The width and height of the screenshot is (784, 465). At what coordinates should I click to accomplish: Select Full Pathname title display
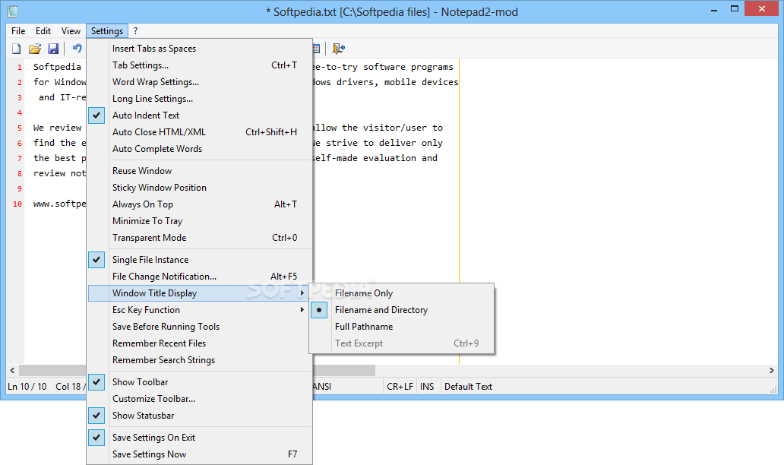(402, 327)
